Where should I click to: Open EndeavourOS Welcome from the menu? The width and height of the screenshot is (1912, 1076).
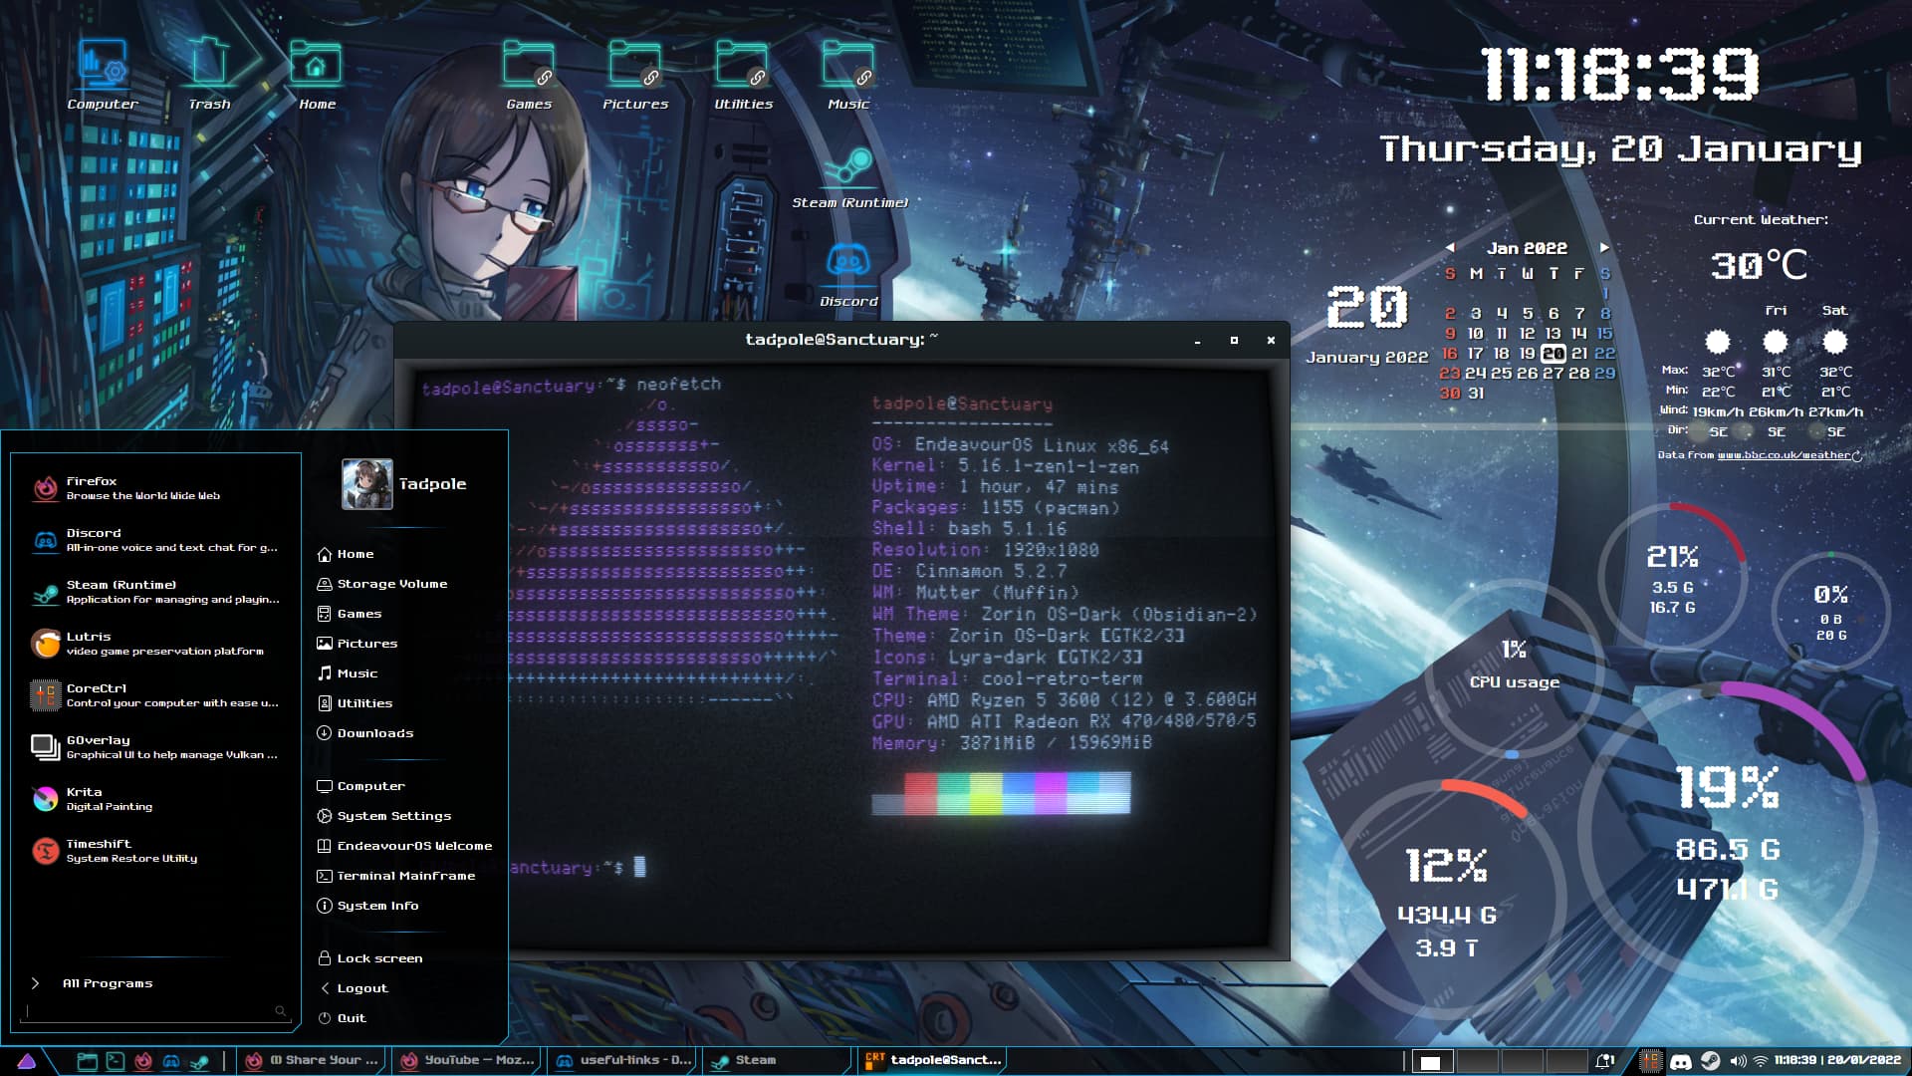404,846
